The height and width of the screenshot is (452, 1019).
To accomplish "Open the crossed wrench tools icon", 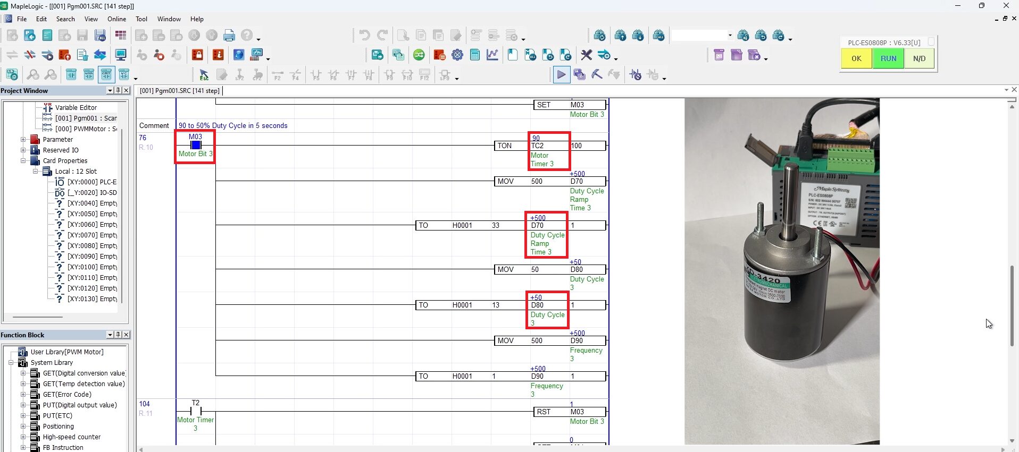I will coord(586,55).
